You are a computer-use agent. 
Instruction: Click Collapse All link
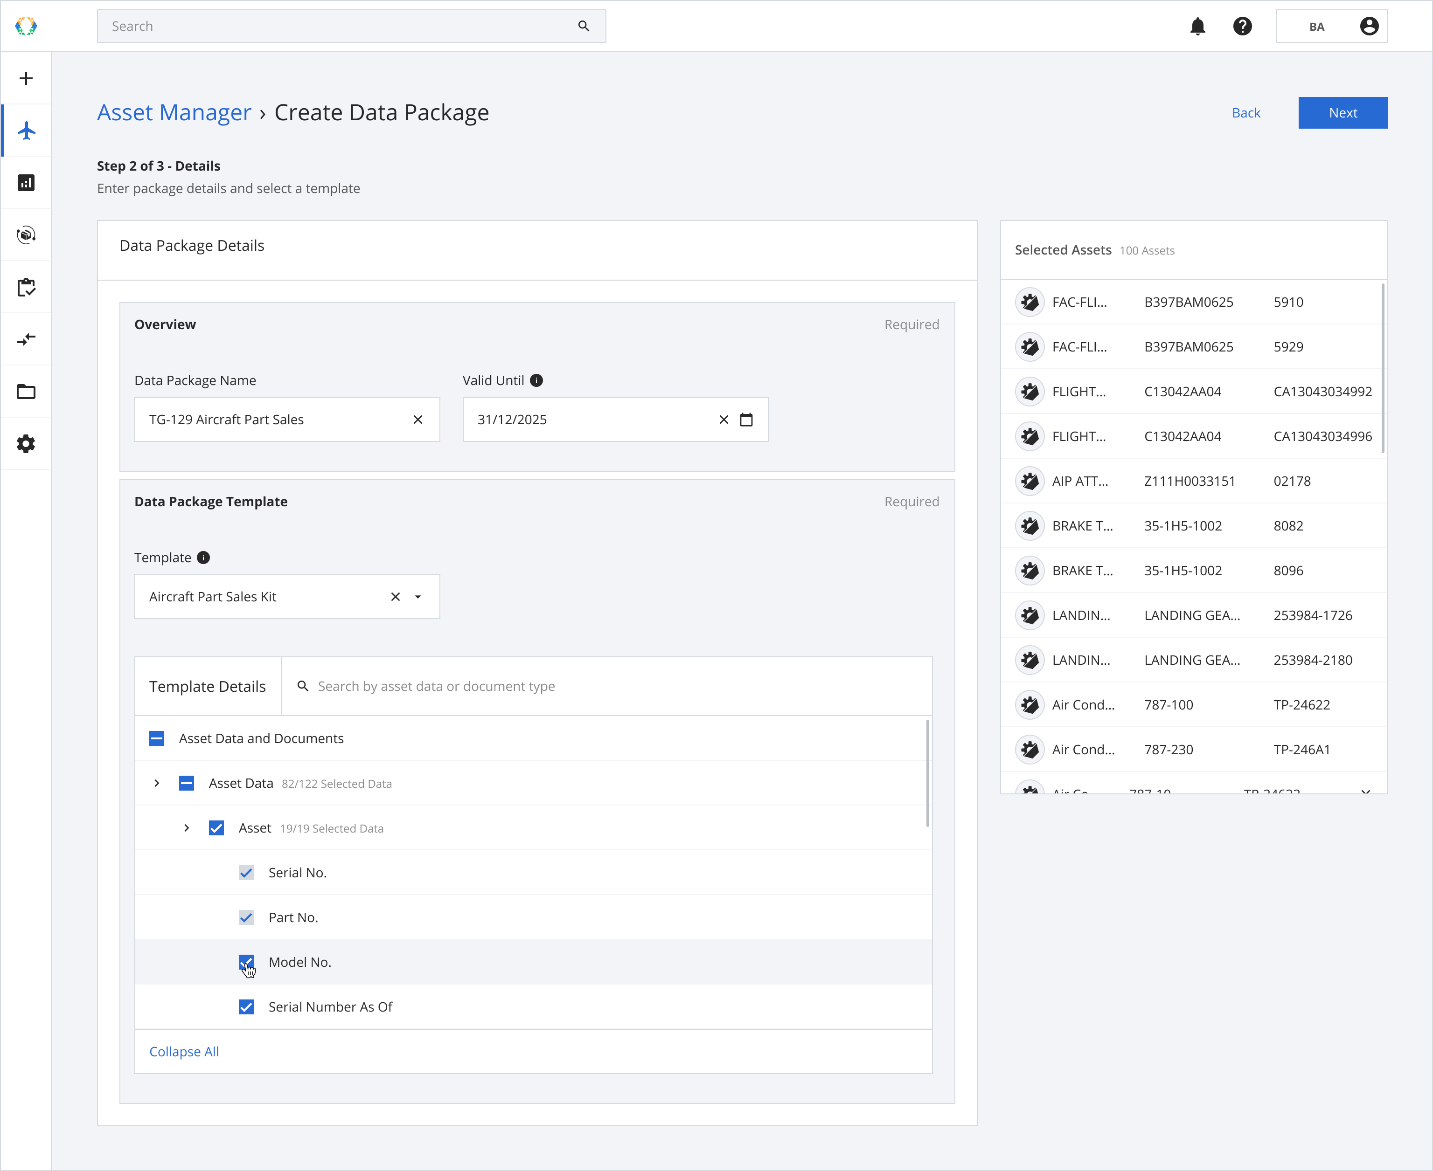(x=184, y=1052)
